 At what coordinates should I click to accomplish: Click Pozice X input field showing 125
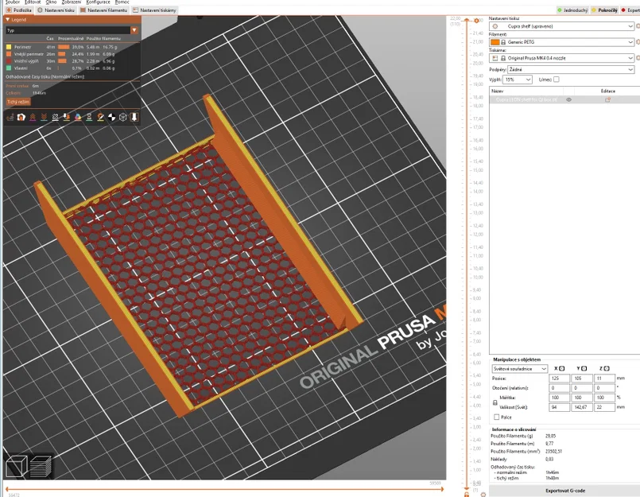coord(559,379)
